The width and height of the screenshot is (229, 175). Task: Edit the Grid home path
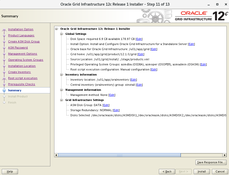point(141,54)
